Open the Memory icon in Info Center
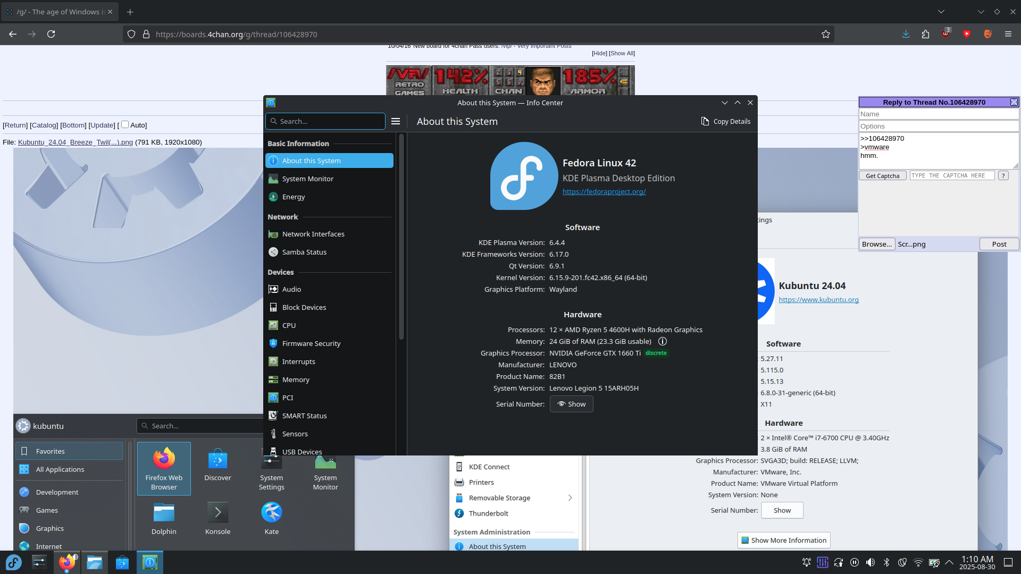 pos(273,379)
